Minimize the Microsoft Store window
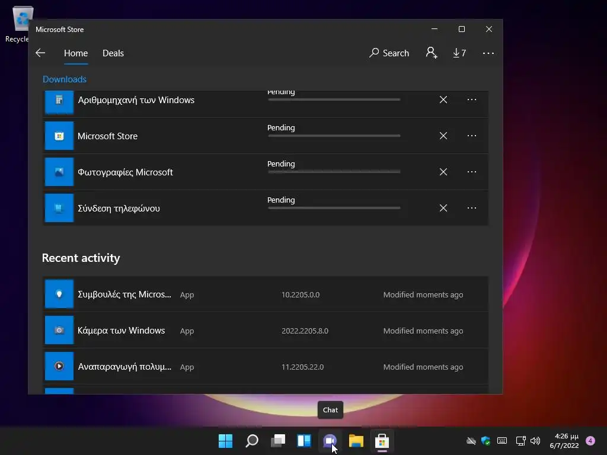607x455 pixels. [435, 30]
